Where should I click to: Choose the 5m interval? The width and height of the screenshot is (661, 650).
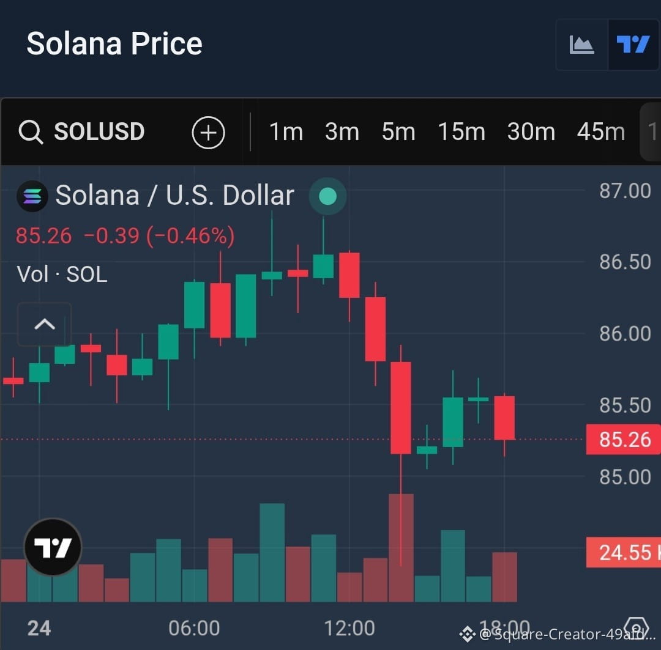[x=398, y=132]
